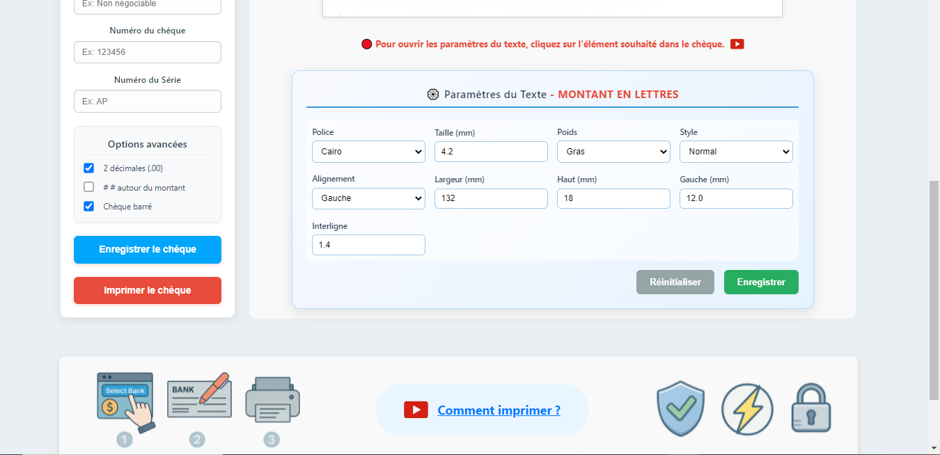Viewport: 940px width, 455px height.
Task: Click the printer step icon
Action: click(x=272, y=399)
